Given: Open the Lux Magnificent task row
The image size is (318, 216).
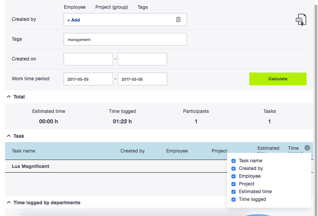Looking at the screenshot, I should tap(116, 166).
